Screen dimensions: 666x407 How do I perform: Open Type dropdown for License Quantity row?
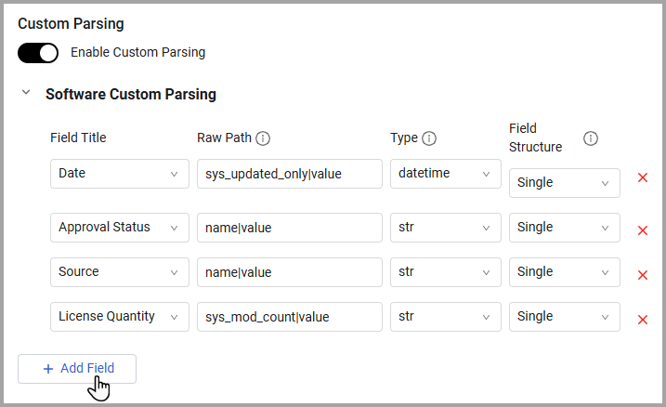[x=445, y=317]
